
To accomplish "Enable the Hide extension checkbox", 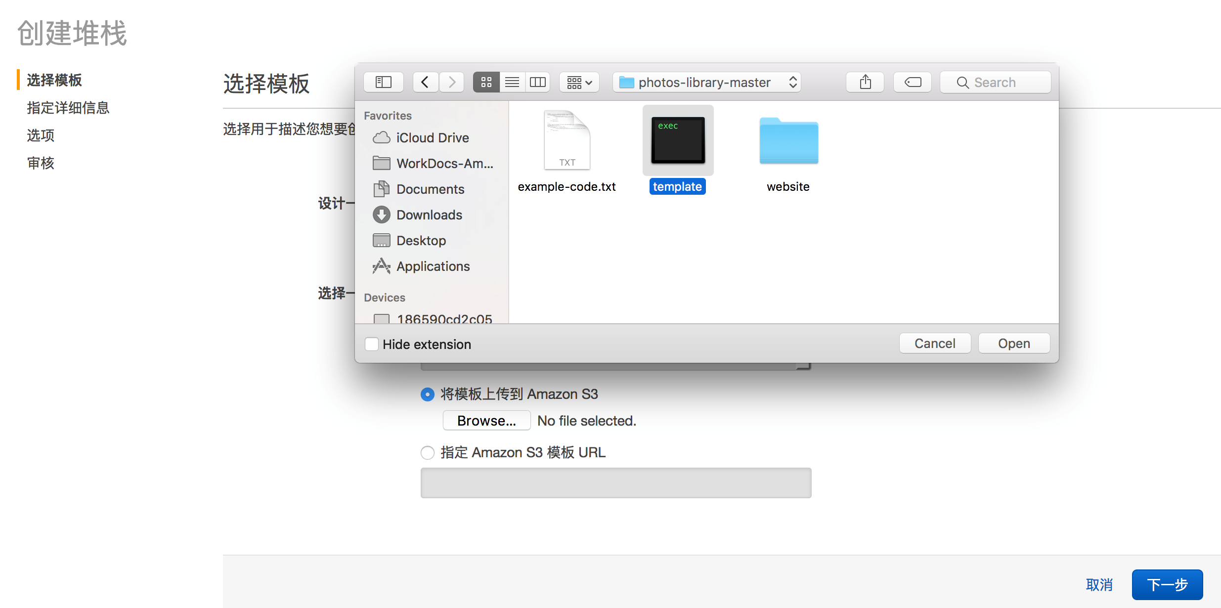I will [372, 344].
